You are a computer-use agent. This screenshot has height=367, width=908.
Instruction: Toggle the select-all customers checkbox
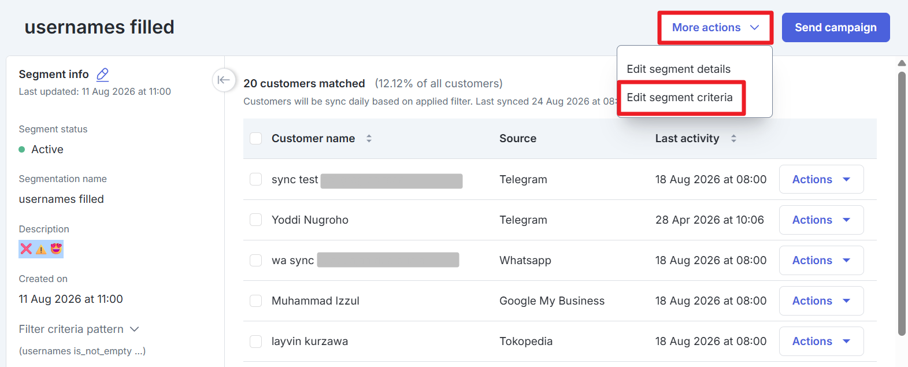pyautogui.click(x=255, y=139)
